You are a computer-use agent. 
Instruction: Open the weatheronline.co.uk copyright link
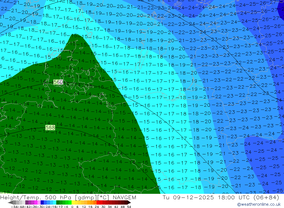pos(259,204)
